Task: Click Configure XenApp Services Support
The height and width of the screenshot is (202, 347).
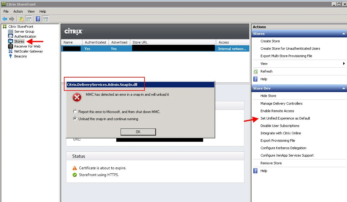Action: (287, 155)
